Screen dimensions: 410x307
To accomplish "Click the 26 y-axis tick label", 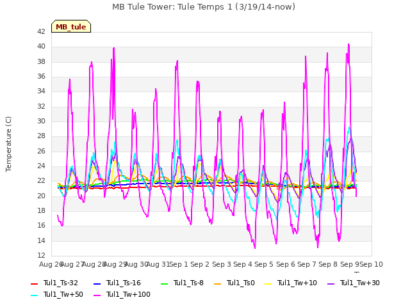I will (41, 151).
